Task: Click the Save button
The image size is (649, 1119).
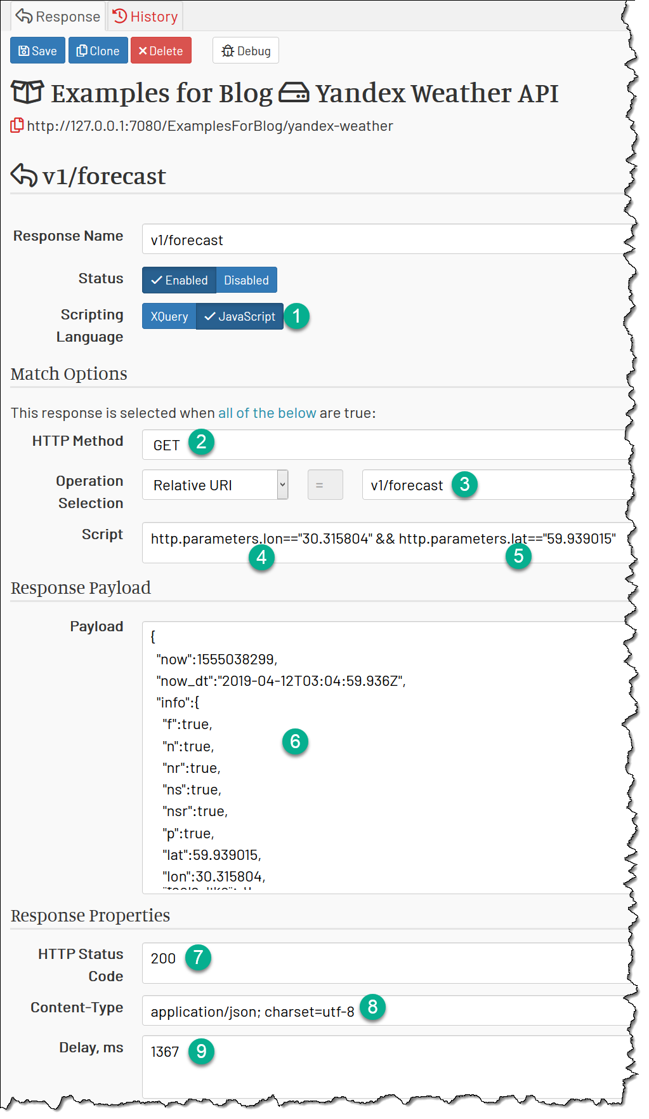Action: point(37,51)
